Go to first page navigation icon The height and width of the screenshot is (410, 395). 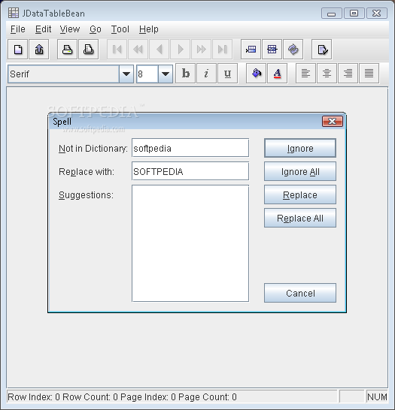117,50
